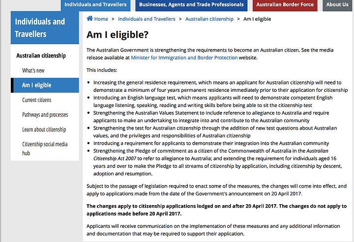The width and height of the screenshot is (354, 242).
Task: Select Am I eligible sidebar item
Action: click(x=45, y=85)
